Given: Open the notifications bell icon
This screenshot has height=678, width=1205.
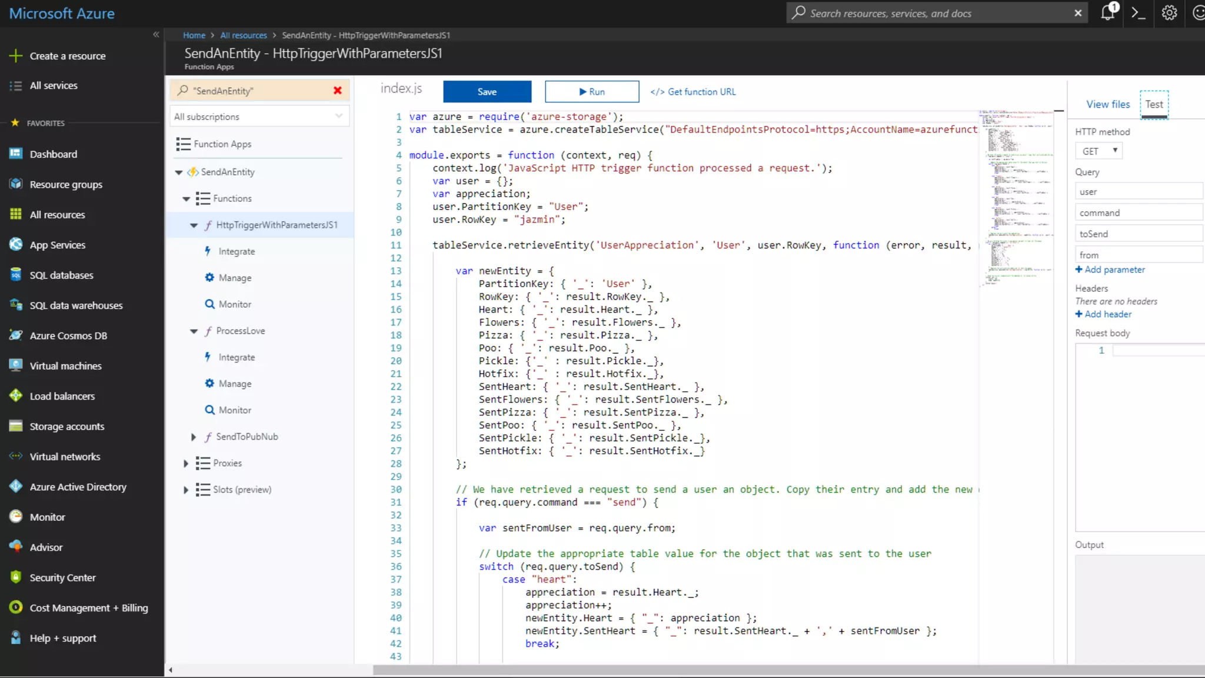Looking at the screenshot, I should tap(1108, 12).
